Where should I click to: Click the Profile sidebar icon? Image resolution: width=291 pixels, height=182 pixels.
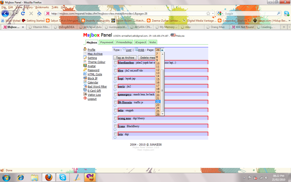pos(85,49)
